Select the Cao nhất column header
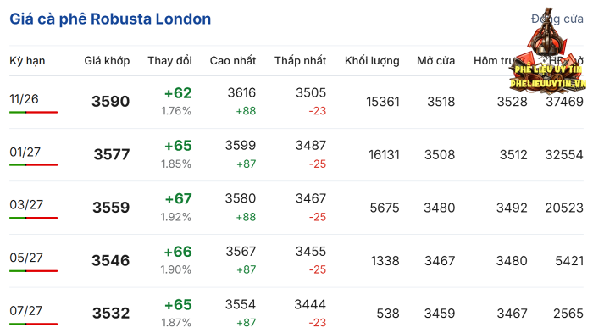 (x=233, y=60)
